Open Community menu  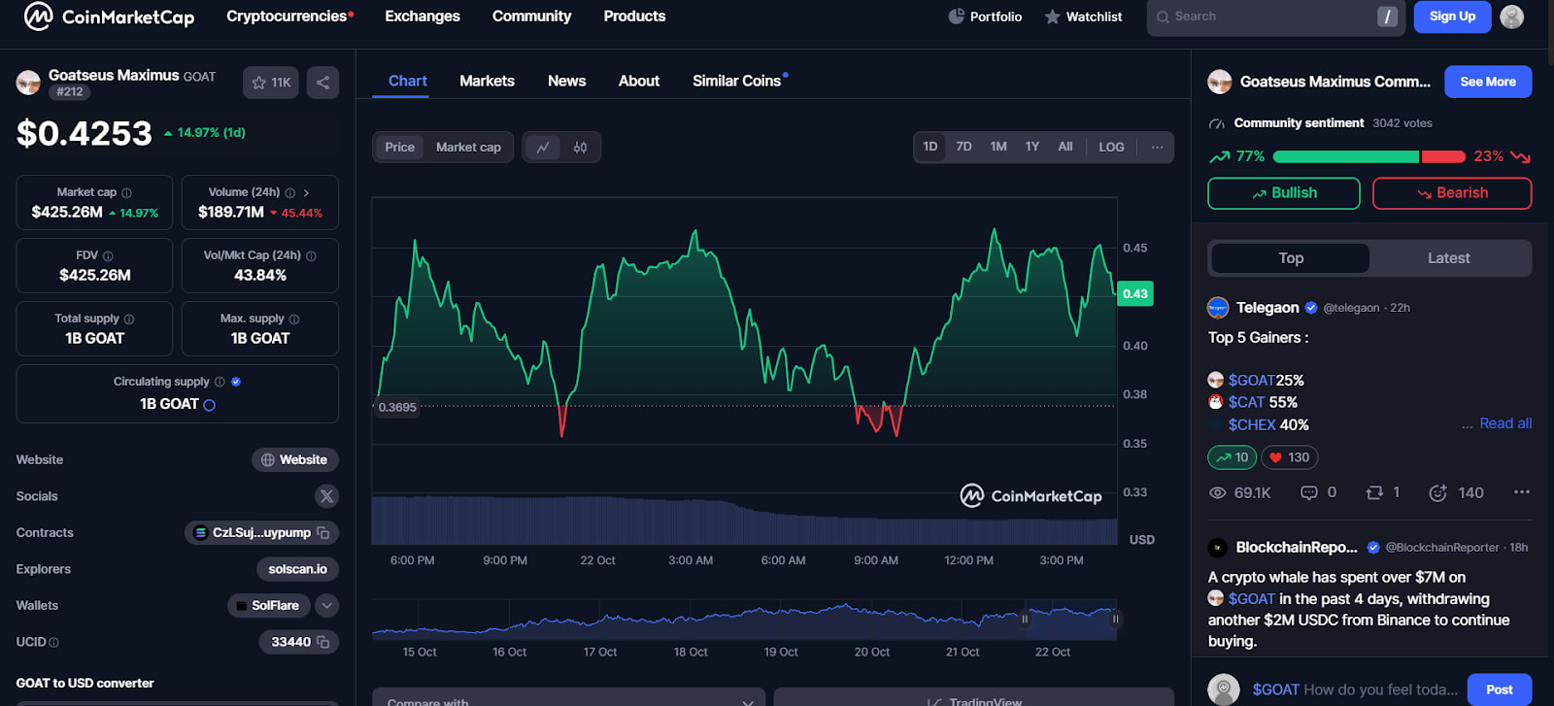coord(531,17)
